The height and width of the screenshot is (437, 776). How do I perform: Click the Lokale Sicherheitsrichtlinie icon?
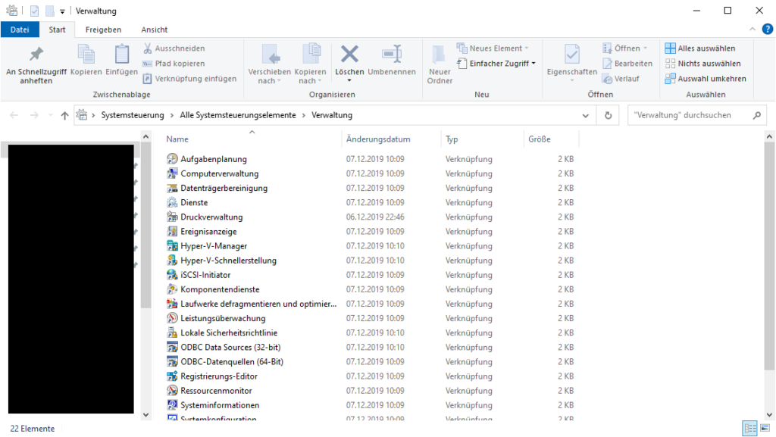coord(172,332)
